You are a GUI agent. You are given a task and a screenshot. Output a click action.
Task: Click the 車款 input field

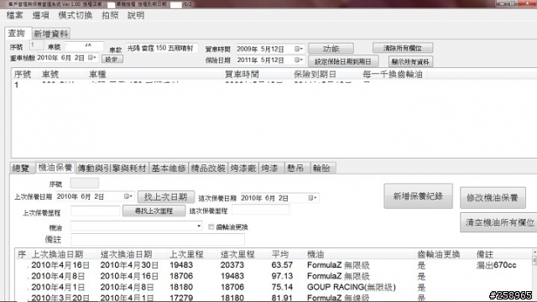pyautogui.click(x=162, y=48)
